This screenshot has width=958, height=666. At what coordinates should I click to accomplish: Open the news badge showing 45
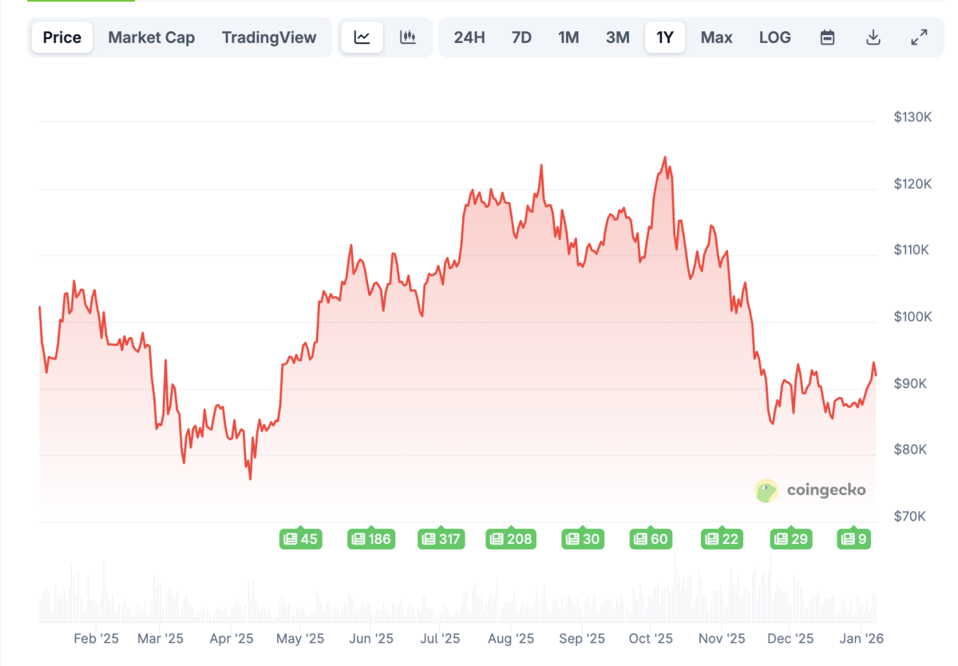pos(300,538)
